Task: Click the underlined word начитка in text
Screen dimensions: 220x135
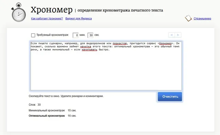Action: (86, 46)
